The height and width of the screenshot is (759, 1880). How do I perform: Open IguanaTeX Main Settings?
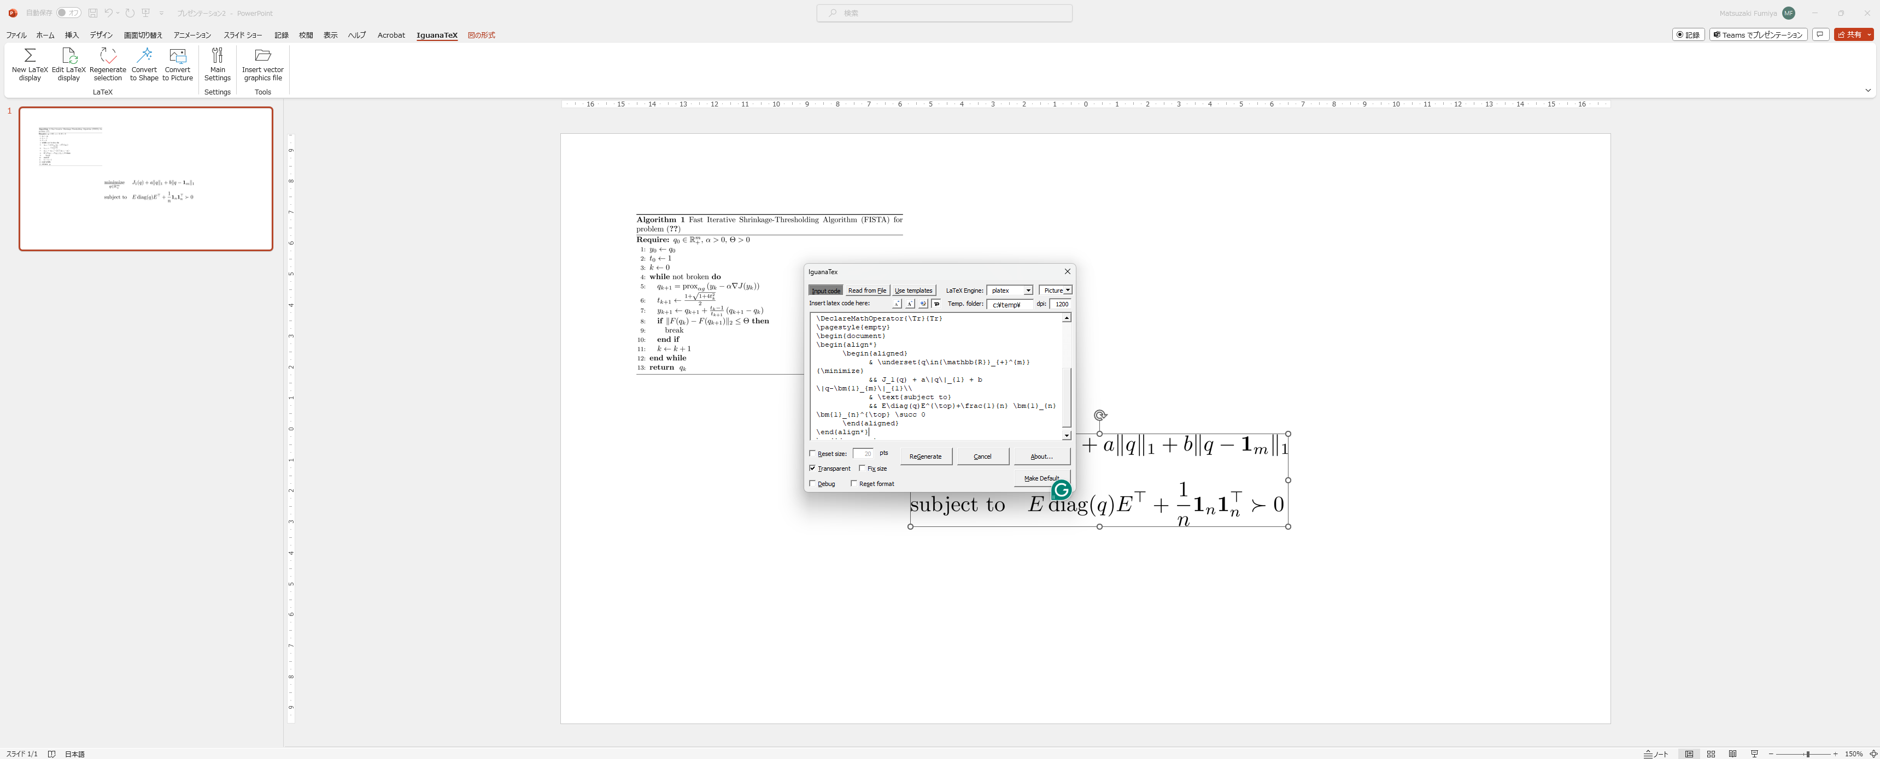(x=216, y=63)
